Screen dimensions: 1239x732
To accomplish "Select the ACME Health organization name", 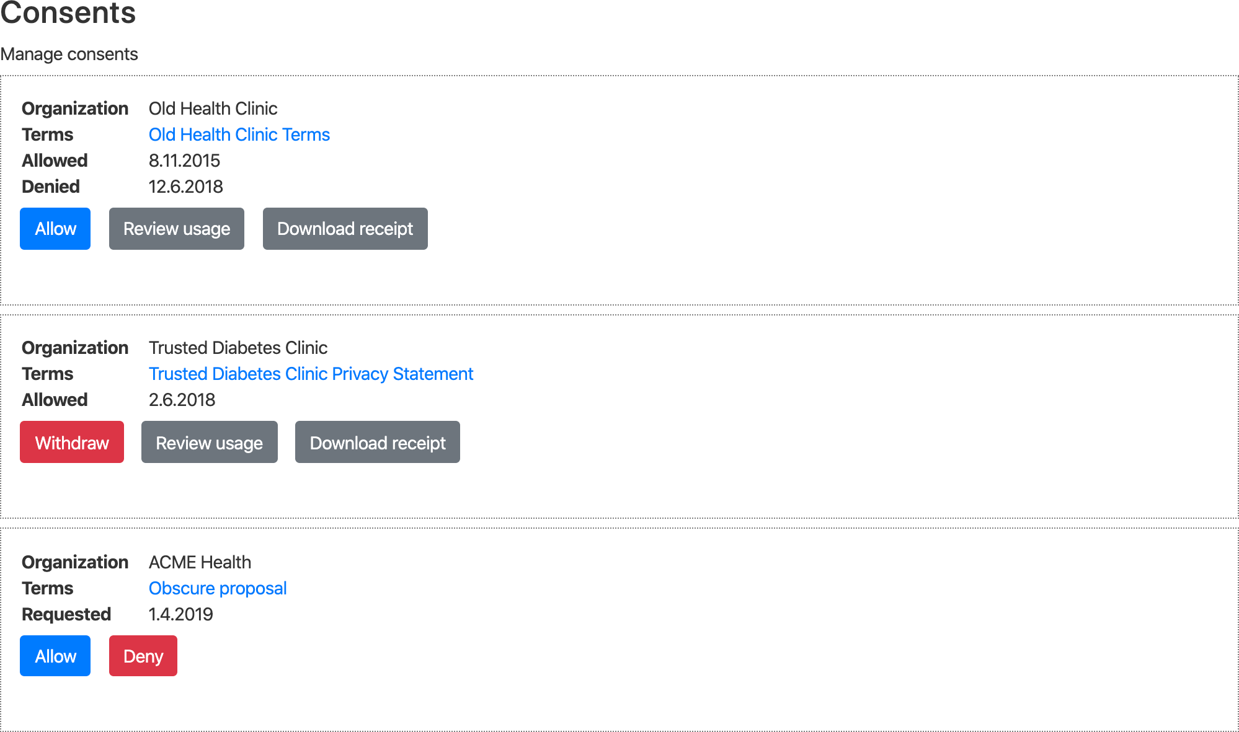I will tap(200, 562).
